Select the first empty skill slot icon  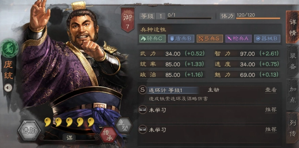[143, 110]
